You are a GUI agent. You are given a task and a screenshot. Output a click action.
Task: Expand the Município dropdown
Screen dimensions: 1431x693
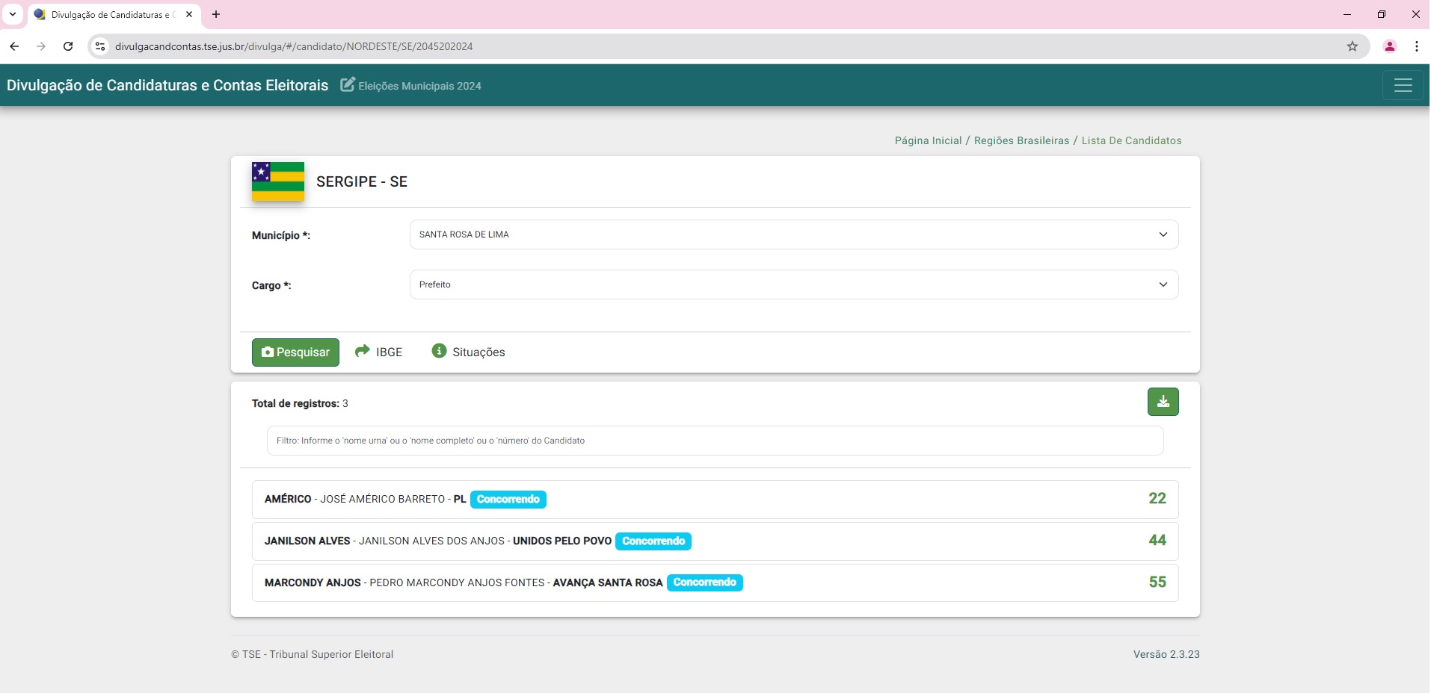click(794, 234)
